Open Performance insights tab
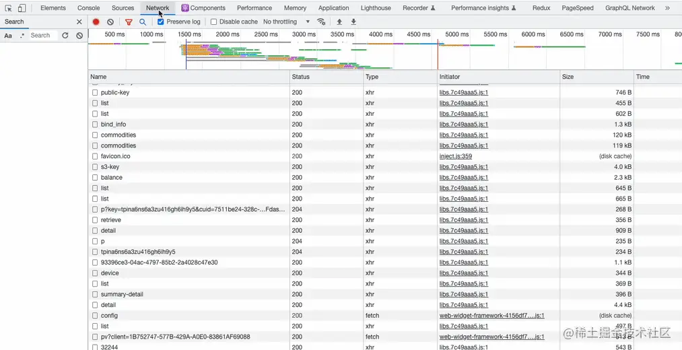The image size is (682, 350). click(x=483, y=8)
